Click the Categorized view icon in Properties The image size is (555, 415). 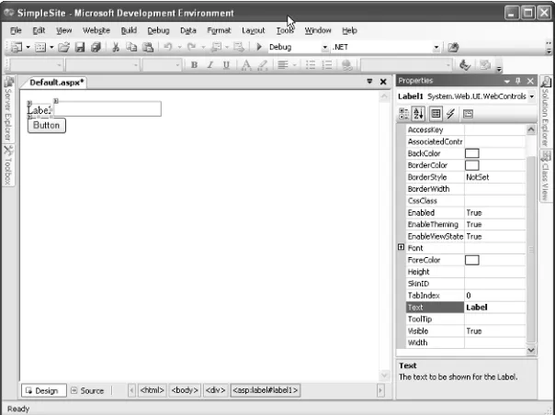click(404, 114)
